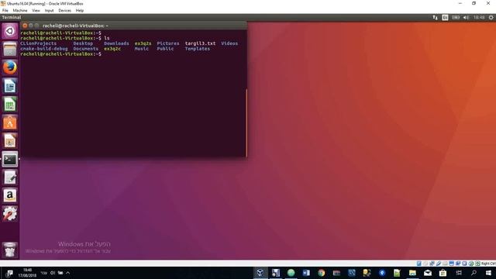Image resolution: width=496 pixels, height=279 pixels.
Task: Open Microsoft Store in Windows taskbar
Action: click(443, 273)
